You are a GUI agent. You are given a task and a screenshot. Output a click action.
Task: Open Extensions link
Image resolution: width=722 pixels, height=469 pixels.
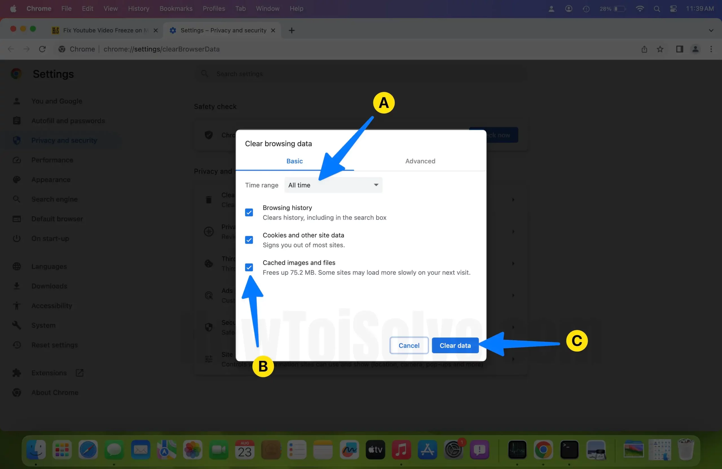click(49, 373)
